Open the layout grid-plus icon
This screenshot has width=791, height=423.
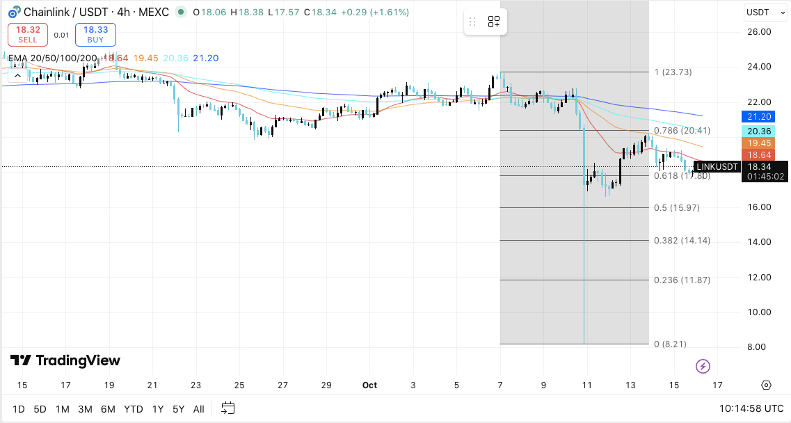(x=494, y=22)
